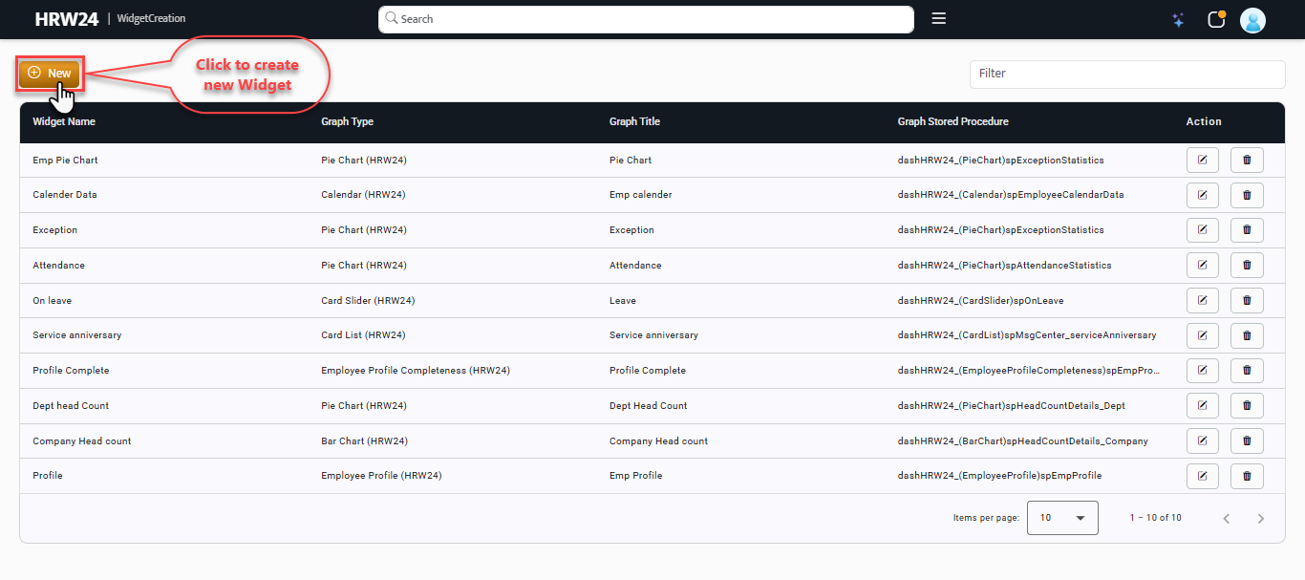This screenshot has width=1305, height=580.
Task: Edit the Attendance widget row
Action: [x=1202, y=266]
